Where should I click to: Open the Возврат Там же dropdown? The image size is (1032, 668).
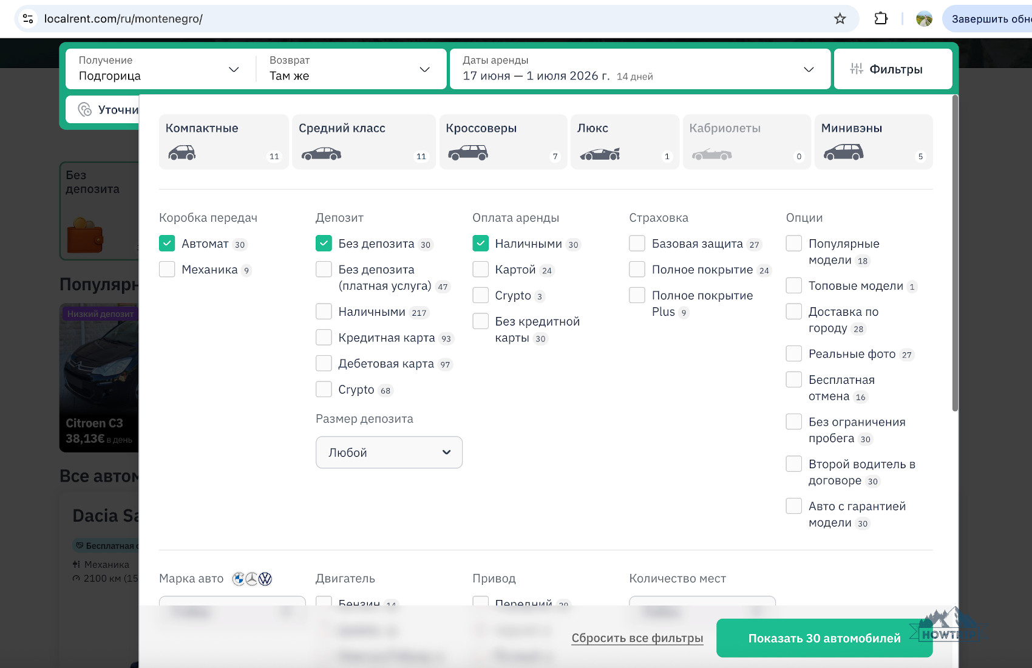(351, 69)
